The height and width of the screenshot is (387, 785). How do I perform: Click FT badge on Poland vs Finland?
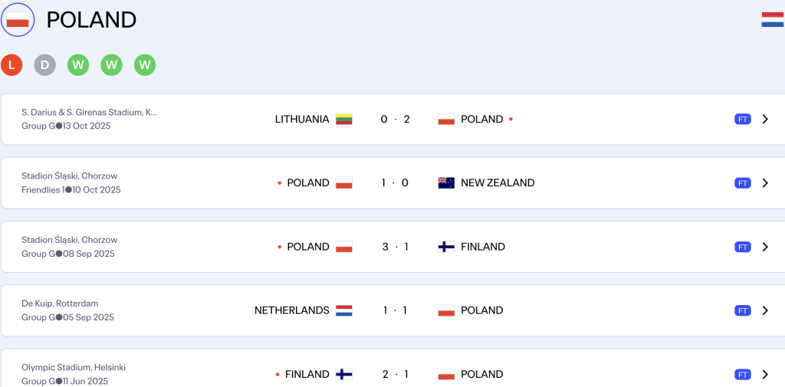[x=742, y=247]
